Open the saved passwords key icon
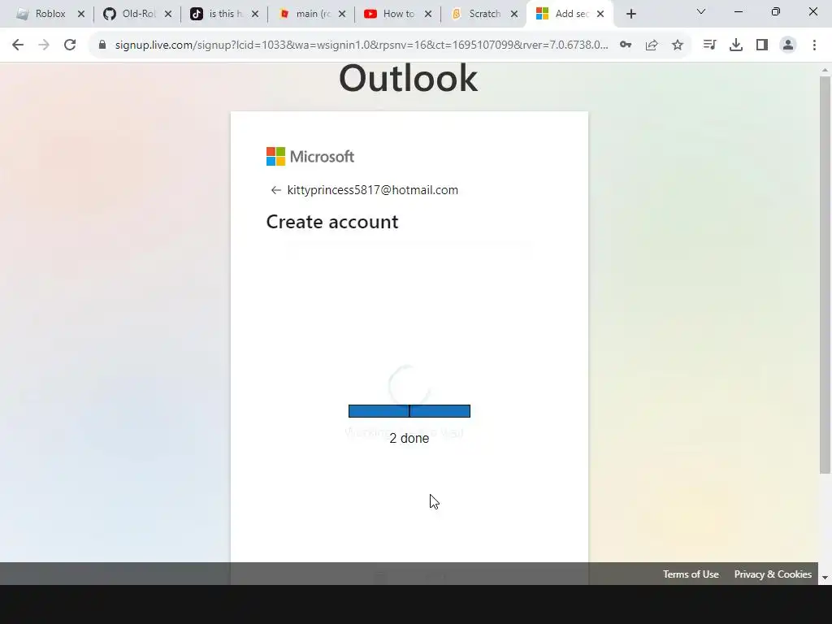 pos(626,45)
